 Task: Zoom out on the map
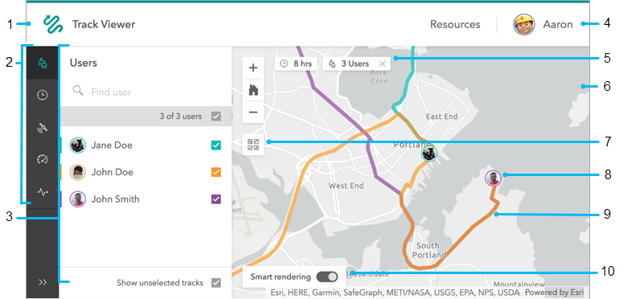(253, 113)
